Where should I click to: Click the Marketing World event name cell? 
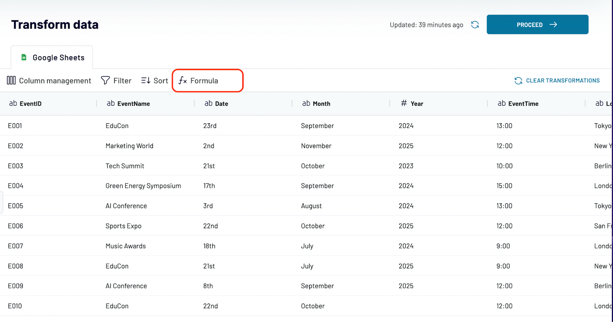tap(129, 146)
